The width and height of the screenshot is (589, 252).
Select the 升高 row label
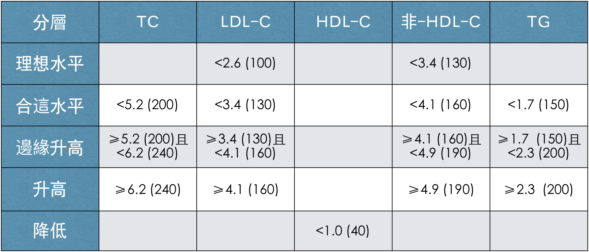click(50, 189)
